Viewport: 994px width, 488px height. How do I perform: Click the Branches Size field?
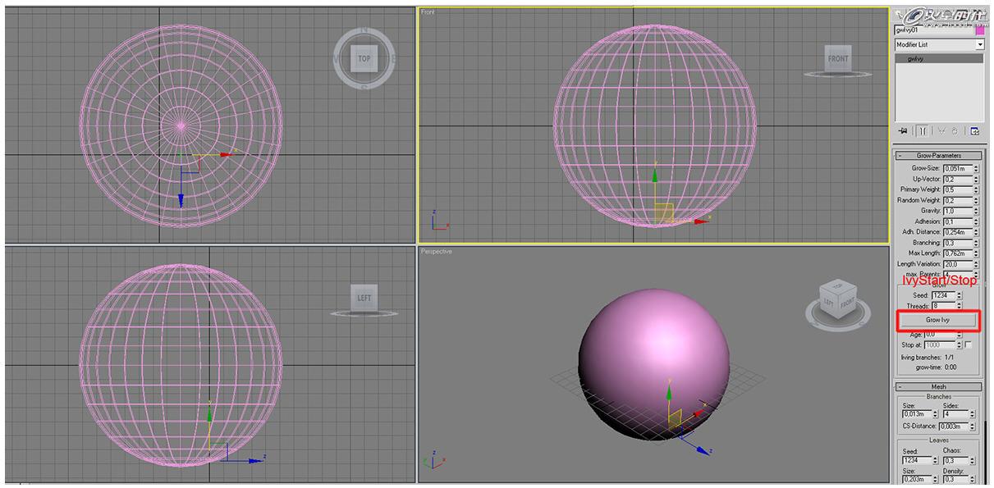coord(916,414)
